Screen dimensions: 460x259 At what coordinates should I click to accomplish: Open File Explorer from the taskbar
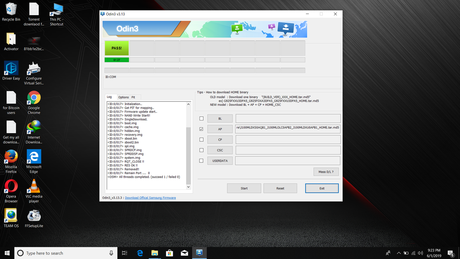(x=155, y=253)
